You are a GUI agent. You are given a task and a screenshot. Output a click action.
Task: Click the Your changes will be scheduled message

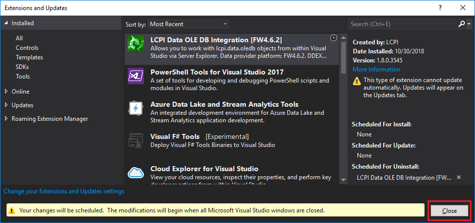tap(172, 210)
